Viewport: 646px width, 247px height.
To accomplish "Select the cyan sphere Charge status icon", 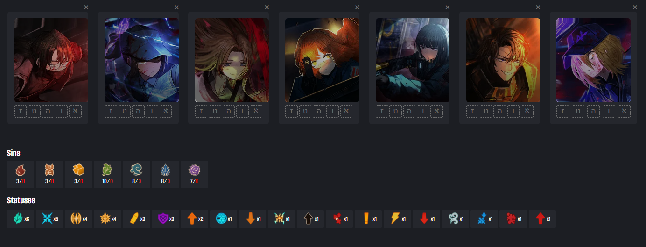I will 223,219.
